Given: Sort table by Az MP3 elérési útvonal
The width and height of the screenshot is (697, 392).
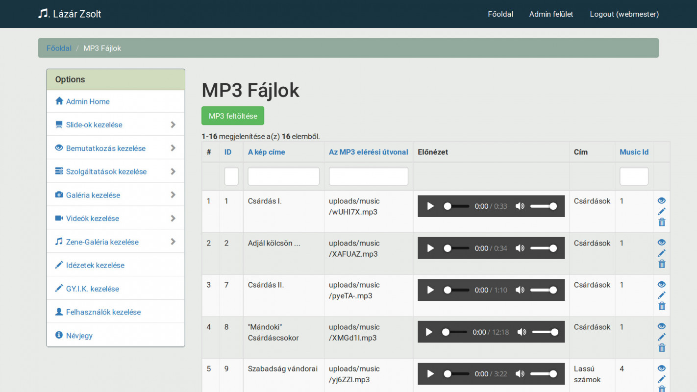Looking at the screenshot, I should 368,152.
